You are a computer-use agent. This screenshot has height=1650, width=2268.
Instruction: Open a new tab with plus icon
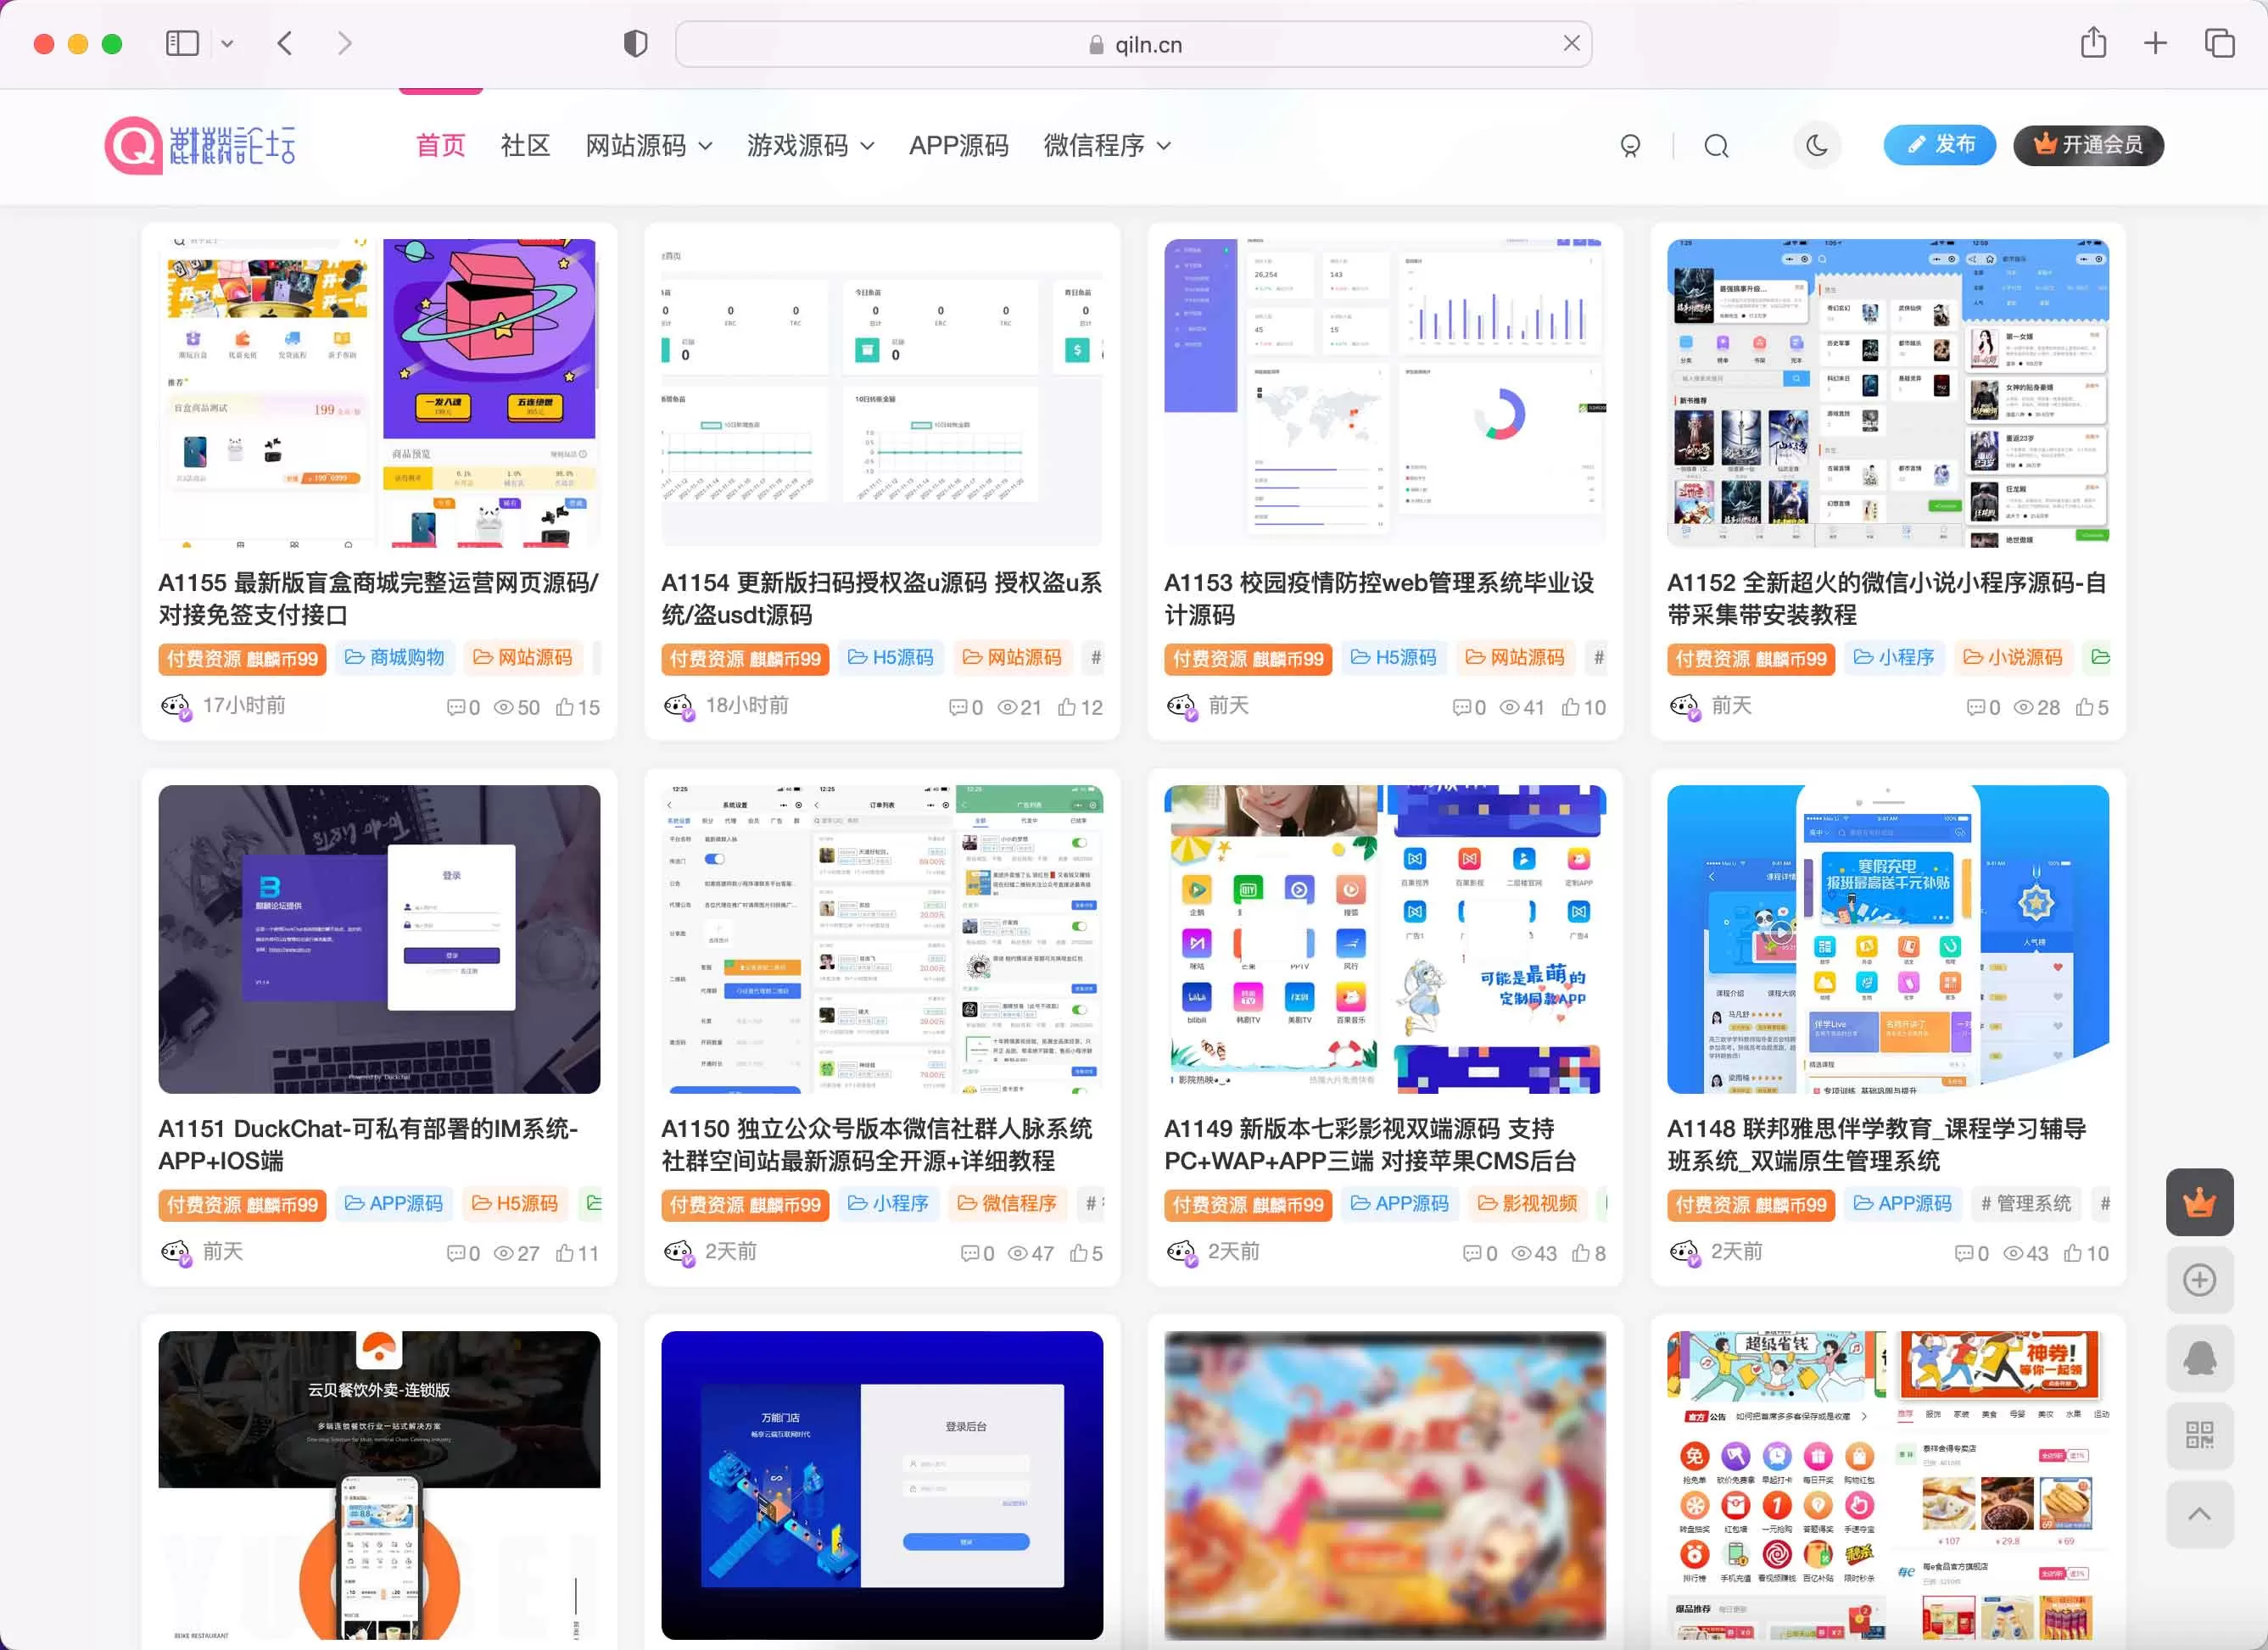point(2155,43)
